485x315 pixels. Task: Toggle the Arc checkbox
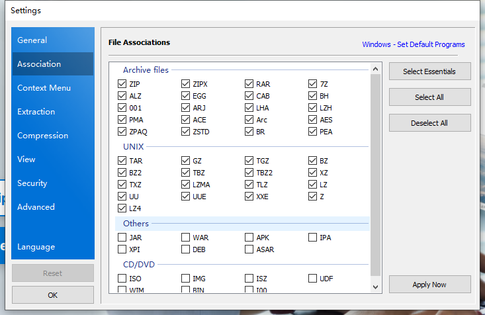click(249, 120)
